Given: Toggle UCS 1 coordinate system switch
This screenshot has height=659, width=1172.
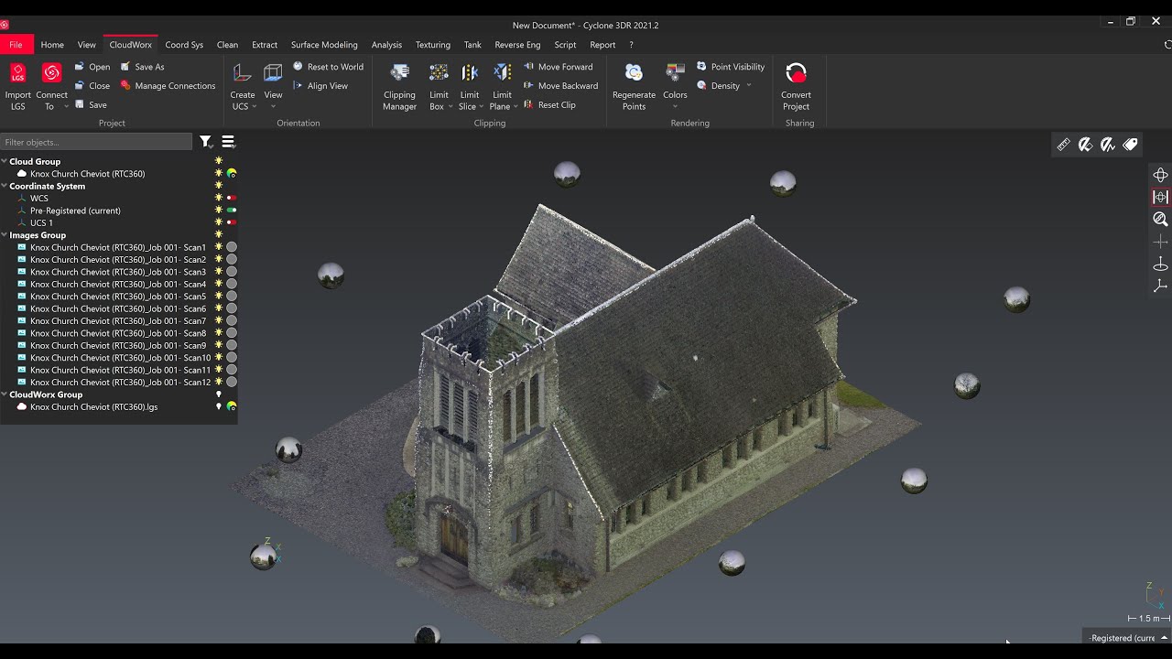Looking at the screenshot, I should coord(232,222).
